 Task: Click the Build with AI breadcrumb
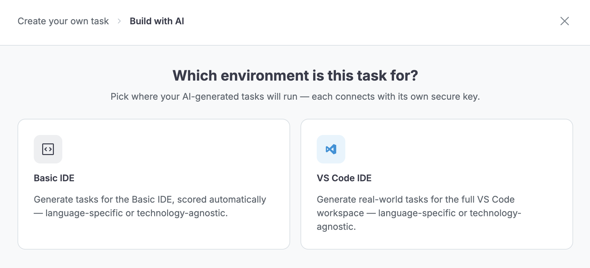pos(157,21)
